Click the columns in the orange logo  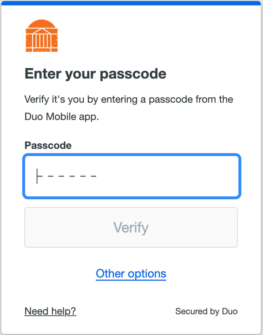coord(42,41)
